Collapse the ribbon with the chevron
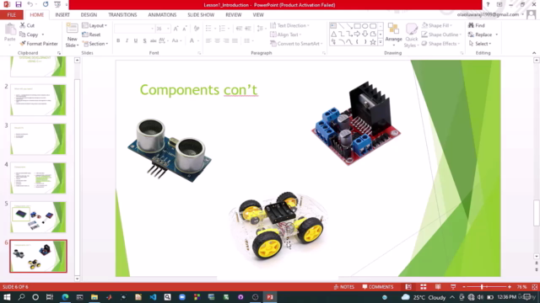The image size is (540, 303). (534, 53)
